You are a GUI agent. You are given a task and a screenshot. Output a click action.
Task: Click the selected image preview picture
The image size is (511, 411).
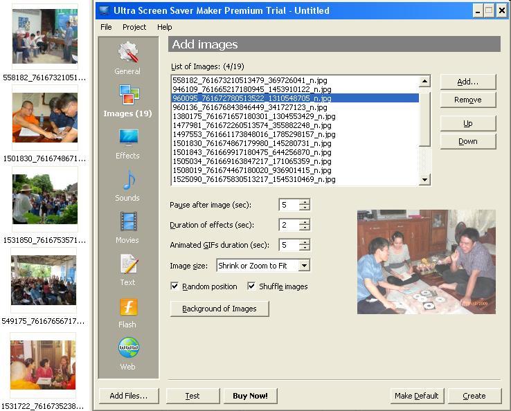[x=427, y=262]
